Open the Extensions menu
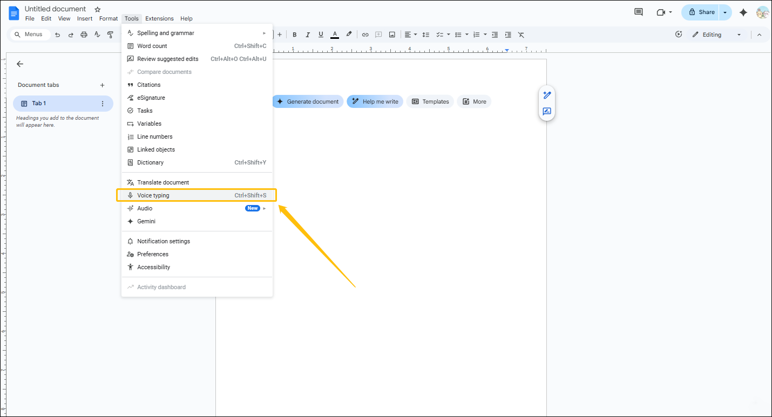 (159, 18)
